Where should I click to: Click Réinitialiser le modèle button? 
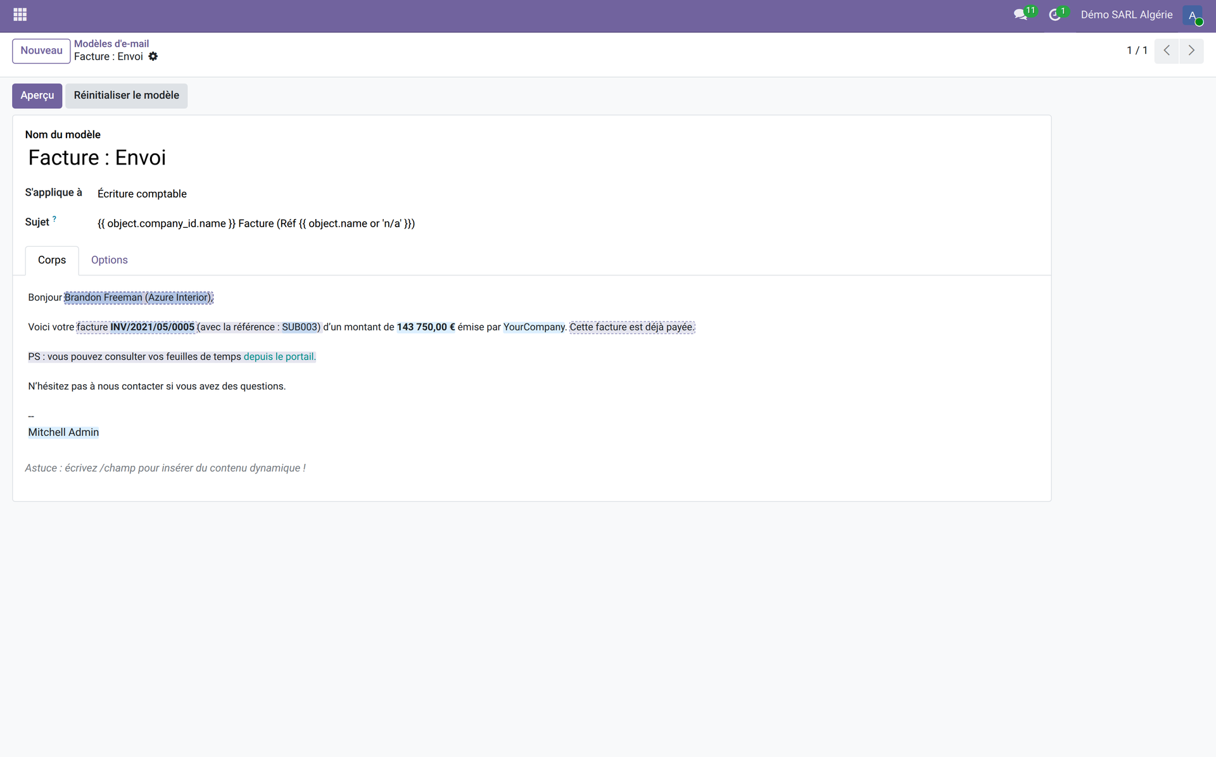click(127, 96)
